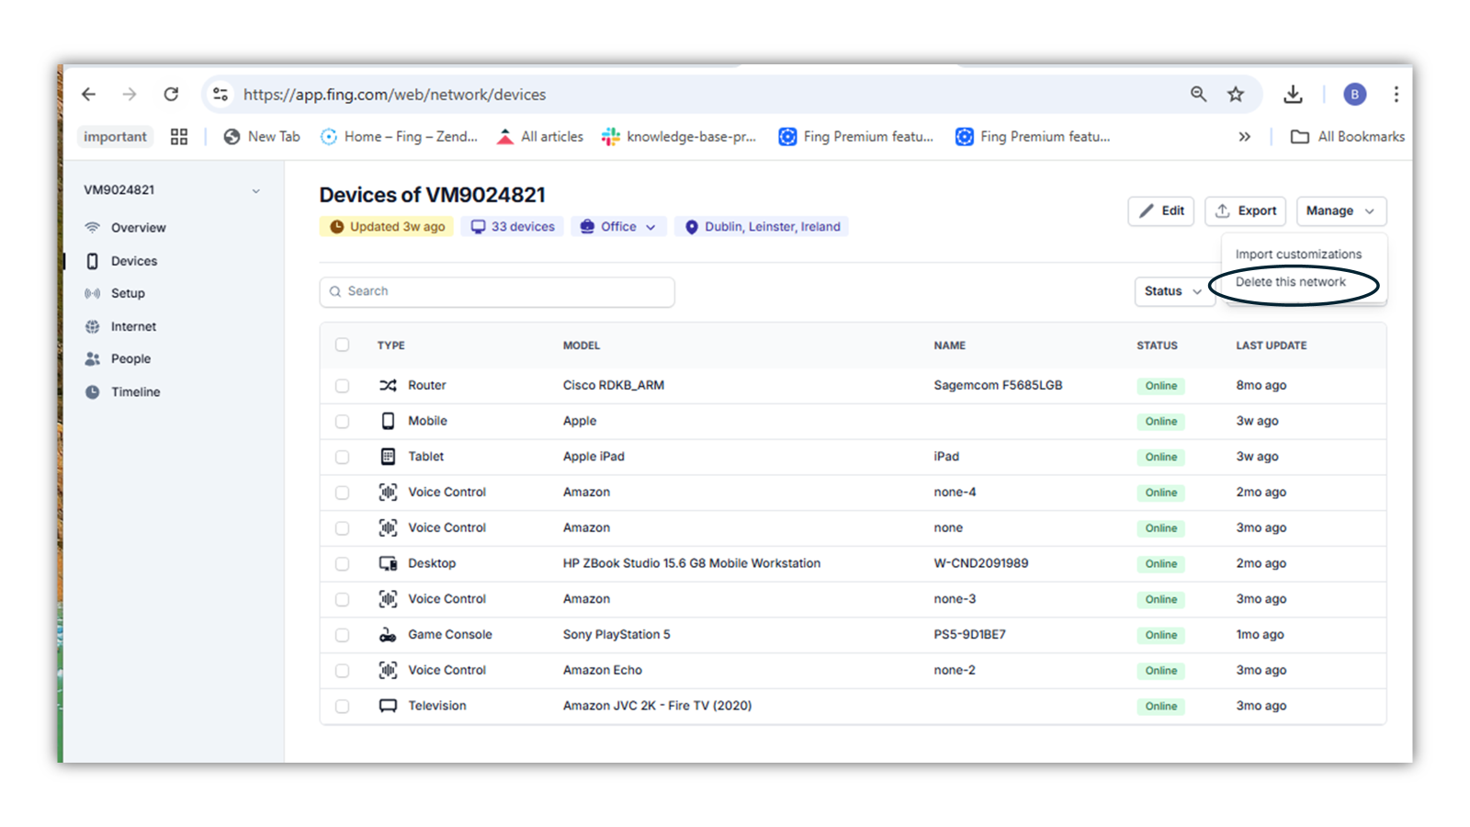
Task: Open the Status filter dropdown
Action: pos(1173,291)
